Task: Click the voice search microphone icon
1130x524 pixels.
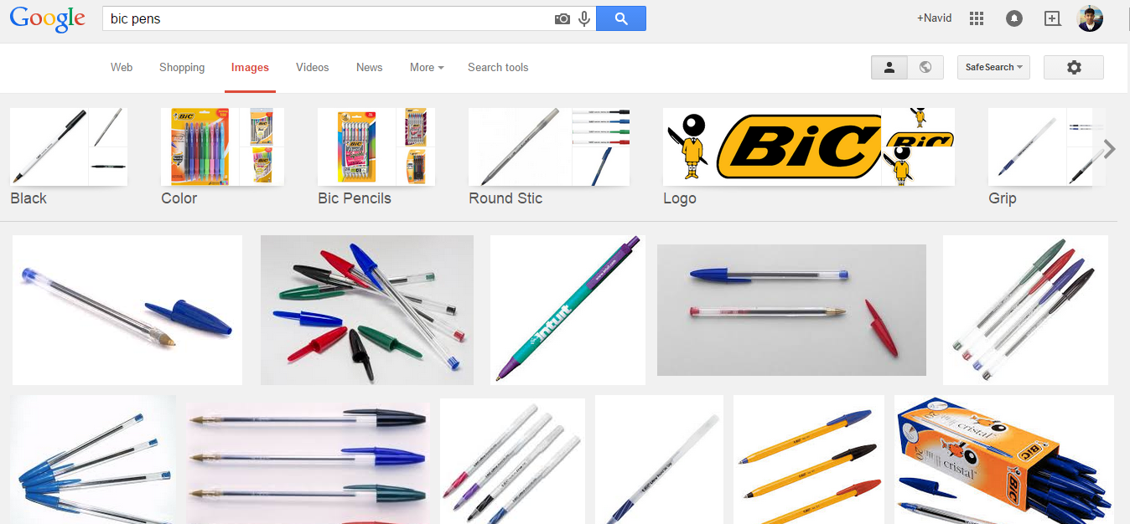Action: click(x=584, y=18)
